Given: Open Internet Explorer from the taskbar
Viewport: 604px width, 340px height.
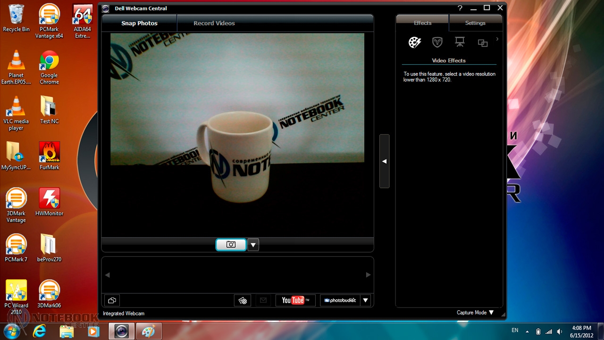Looking at the screenshot, I should [40, 331].
